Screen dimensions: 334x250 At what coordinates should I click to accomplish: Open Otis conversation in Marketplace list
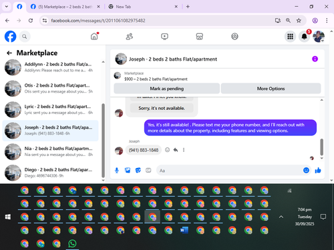click(x=50, y=89)
